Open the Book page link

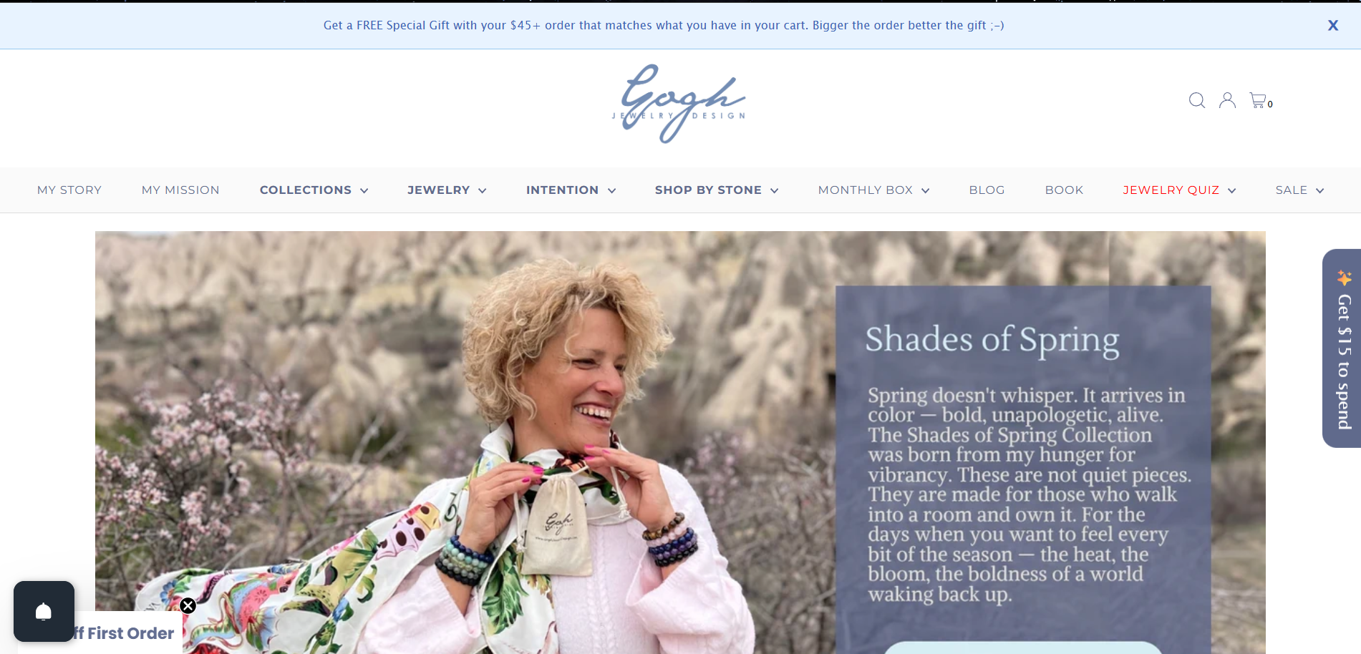tap(1064, 190)
